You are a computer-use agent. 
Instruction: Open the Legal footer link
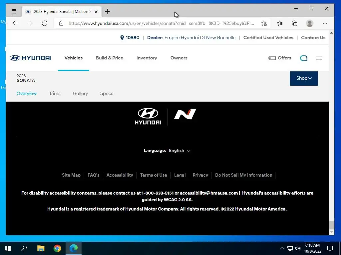180,175
